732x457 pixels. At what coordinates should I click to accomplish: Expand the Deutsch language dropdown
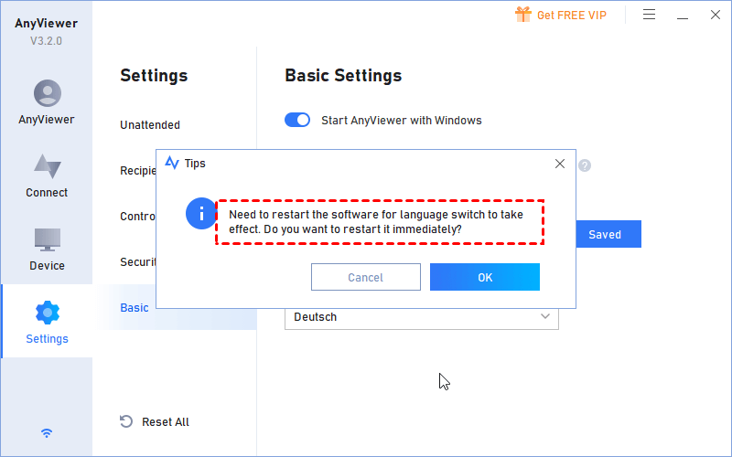pyautogui.click(x=422, y=316)
